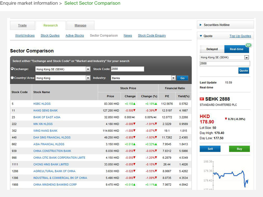Image resolution: width=263 pixels, height=197 pixels.
Task: Click the red down arrow in MIN XIN HLDGS Change (%) column
Action: (x=156, y=124)
